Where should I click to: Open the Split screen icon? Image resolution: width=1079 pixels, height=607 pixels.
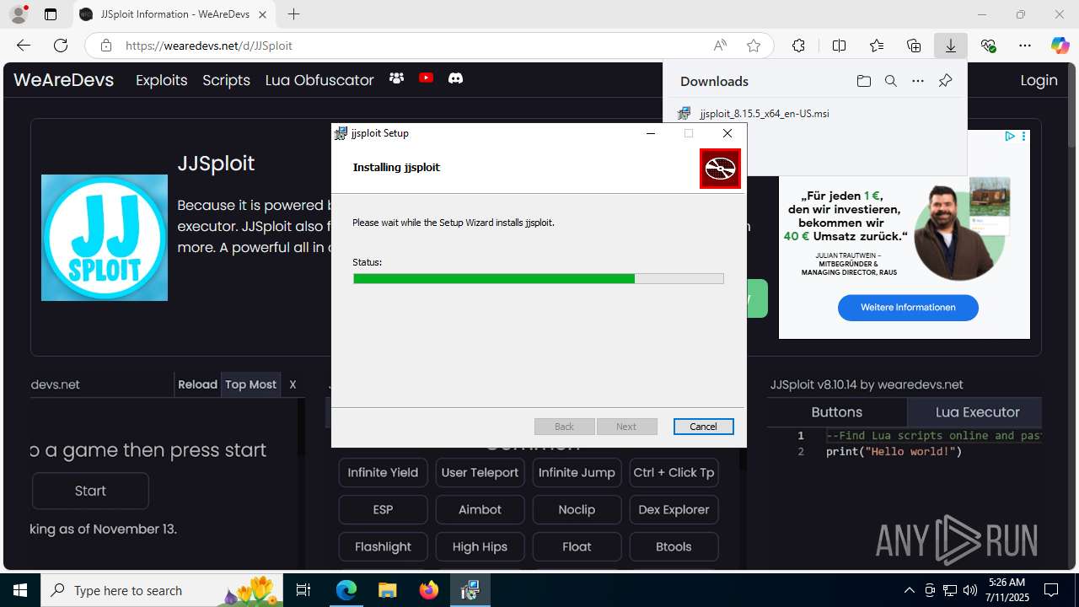839,46
